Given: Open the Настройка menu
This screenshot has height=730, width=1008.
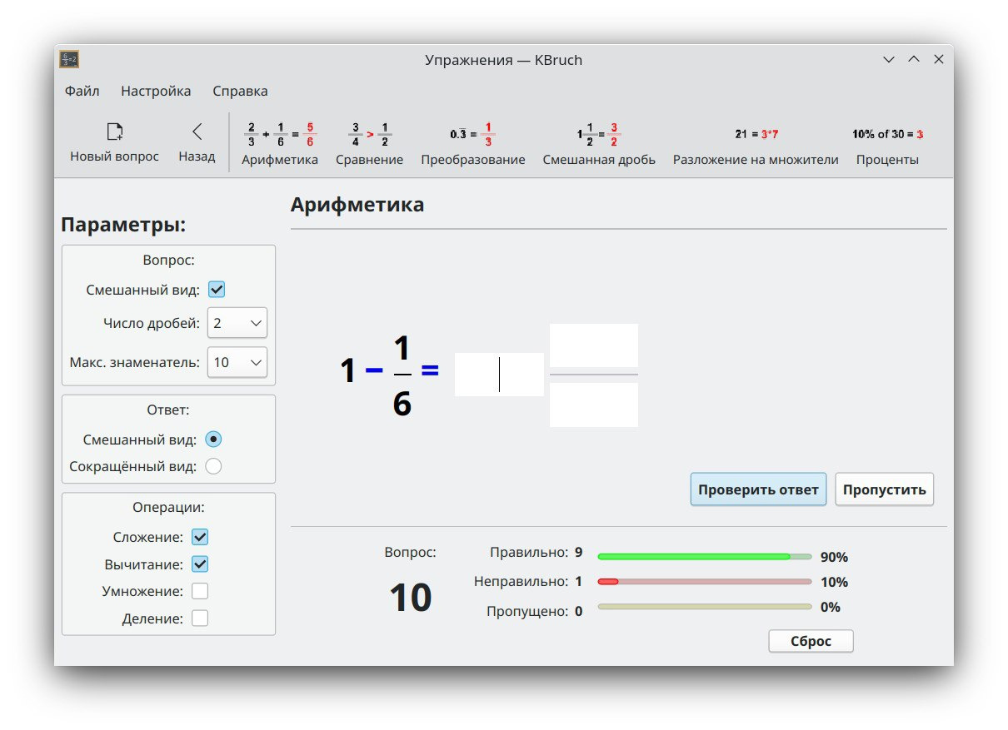Looking at the screenshot, I should click(x=156, y=92).
